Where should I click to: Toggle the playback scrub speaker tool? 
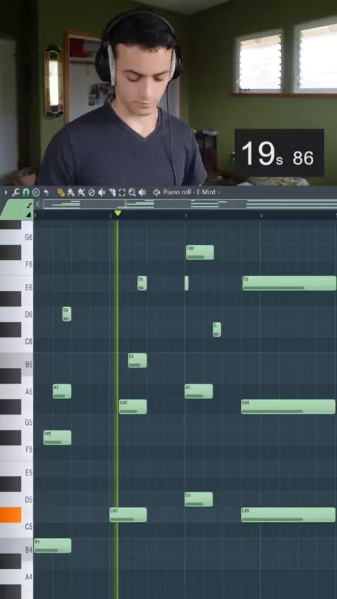coord(143,192)
